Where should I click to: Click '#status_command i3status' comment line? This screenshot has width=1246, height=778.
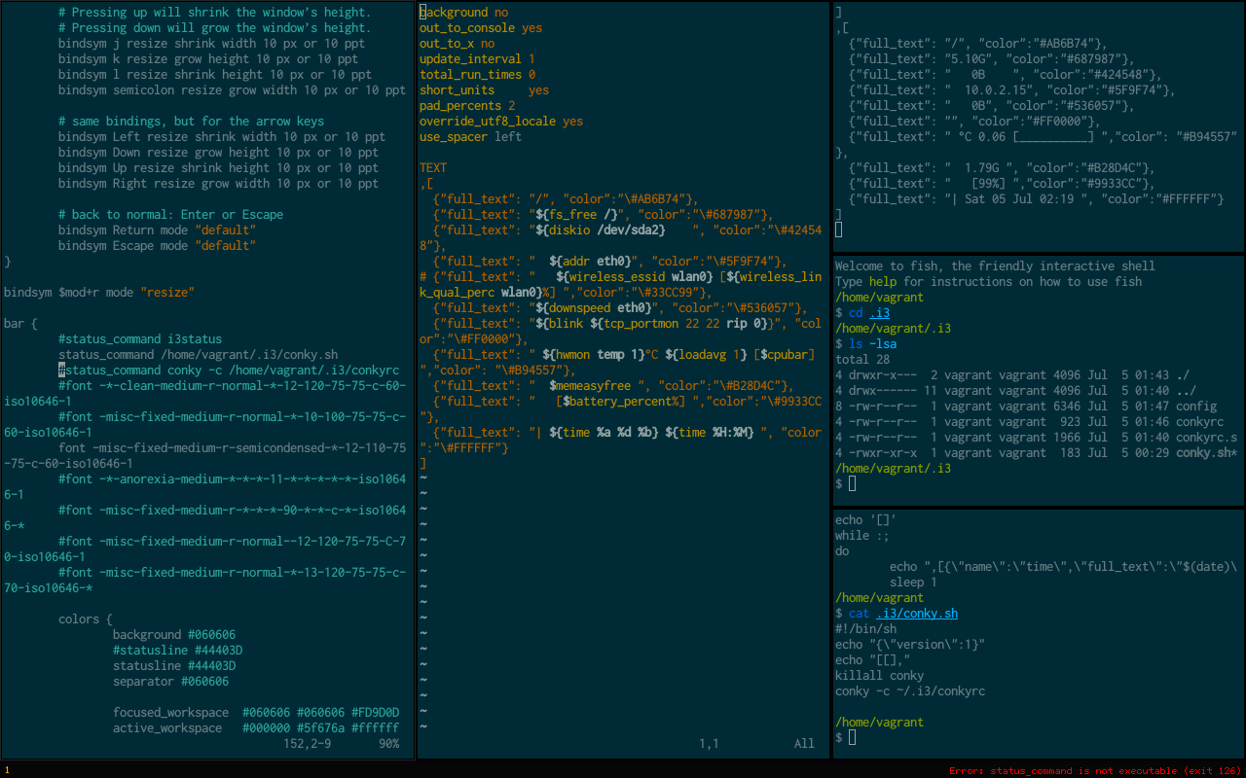tap(140, 339)
